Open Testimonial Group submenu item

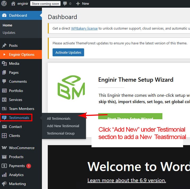61,133
